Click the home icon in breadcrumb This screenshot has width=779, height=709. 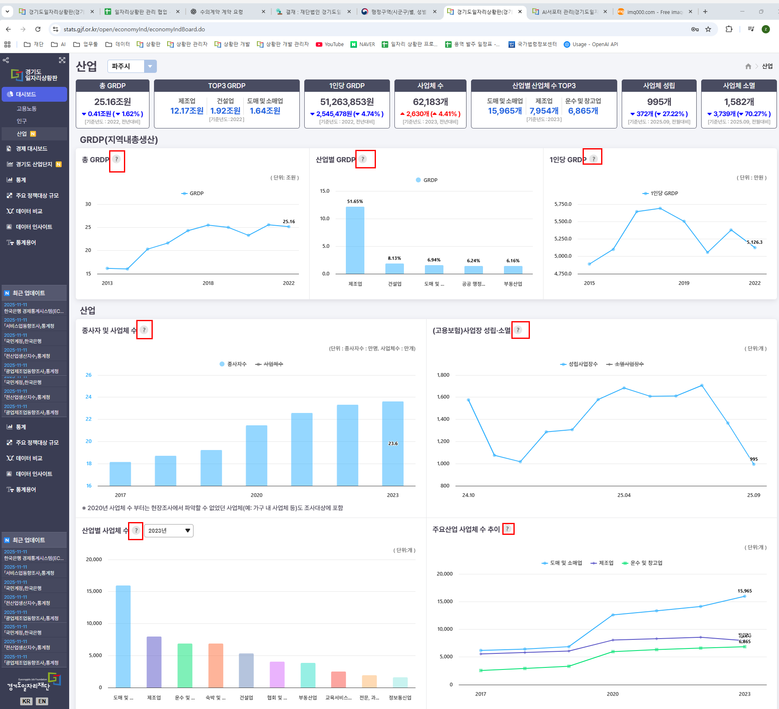click(x=748, y=66)
